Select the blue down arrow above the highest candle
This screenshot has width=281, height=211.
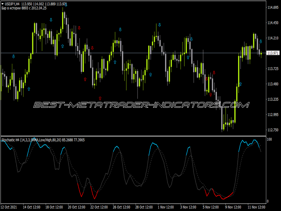click(x=66, y=5)
